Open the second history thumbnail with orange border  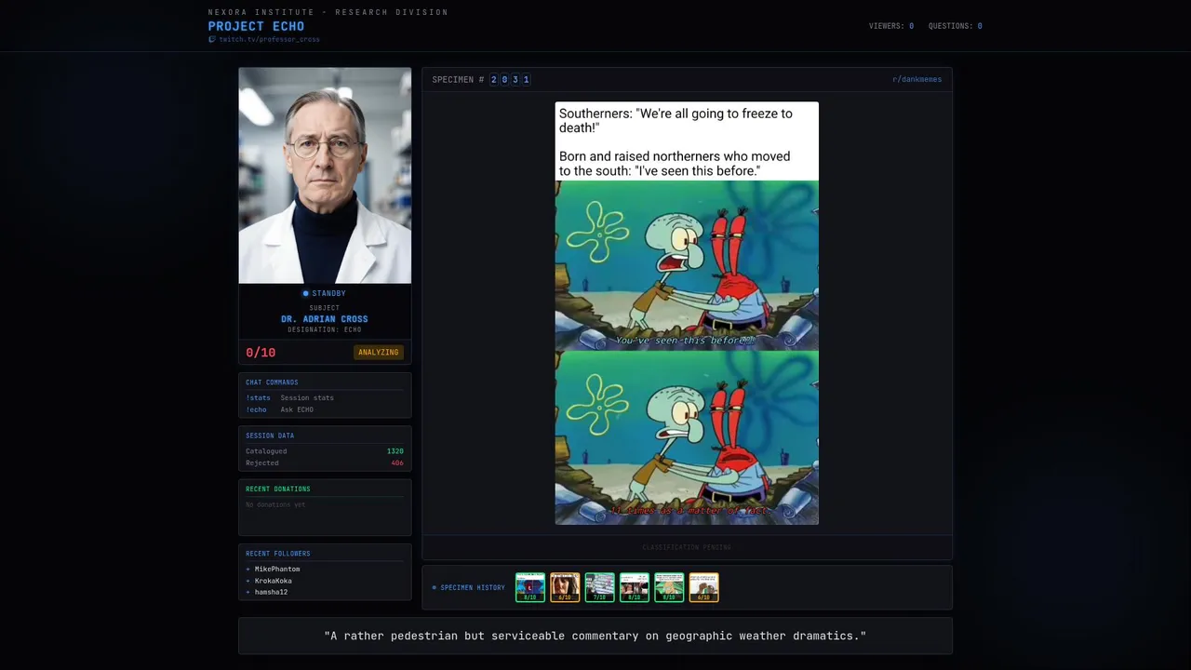point(565,587)
